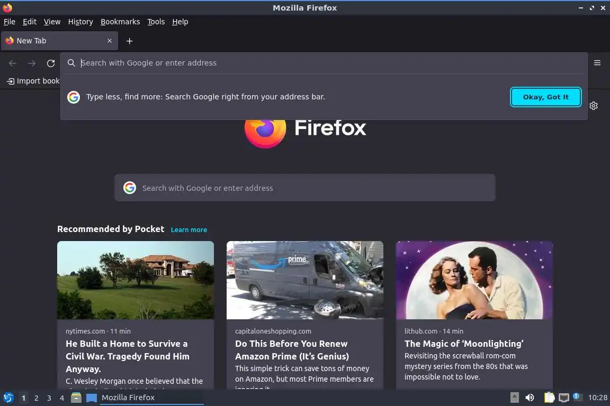Click the Firefox window title bar icon
The height and width of the screenshot is (406, 610).
(x=7, y=8)
